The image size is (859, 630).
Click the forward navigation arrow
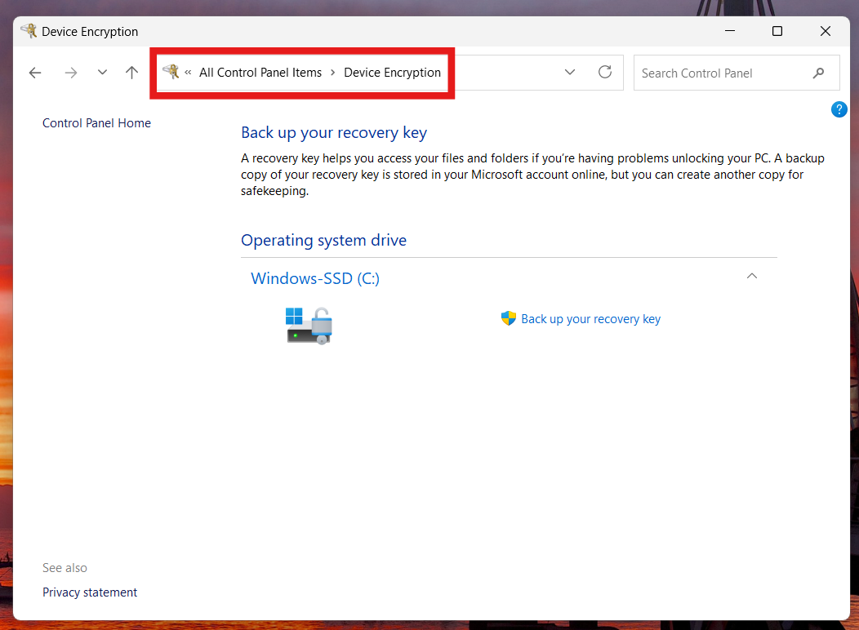[x=70, y=73]
